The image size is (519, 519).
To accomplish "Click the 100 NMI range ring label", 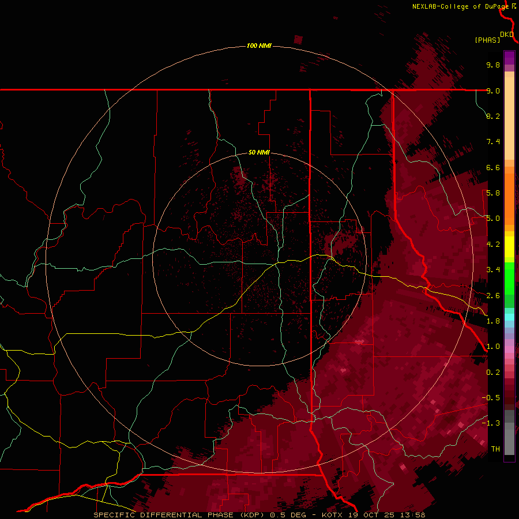I will coord(259,46).
